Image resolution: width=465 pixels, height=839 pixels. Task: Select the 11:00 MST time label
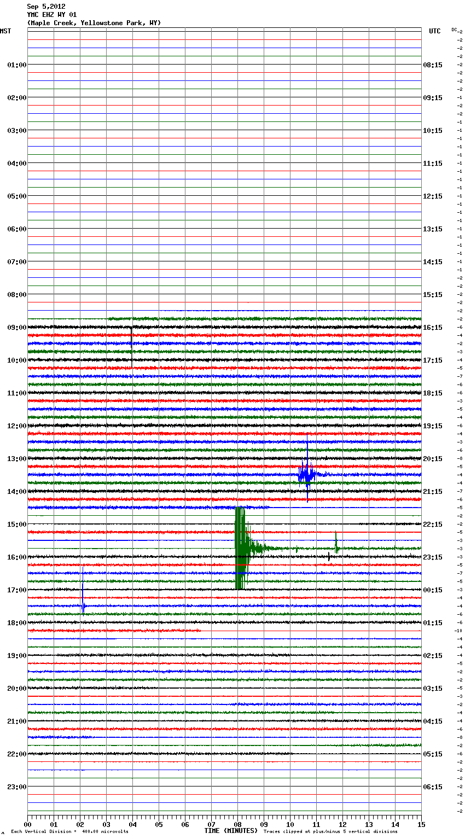pyautogui.click(x=16, y=393)
